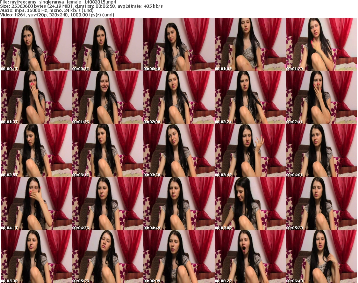Open the 00:06:25 yawning frame
This screenshot has height=283, width=358.
coord(250,256)
